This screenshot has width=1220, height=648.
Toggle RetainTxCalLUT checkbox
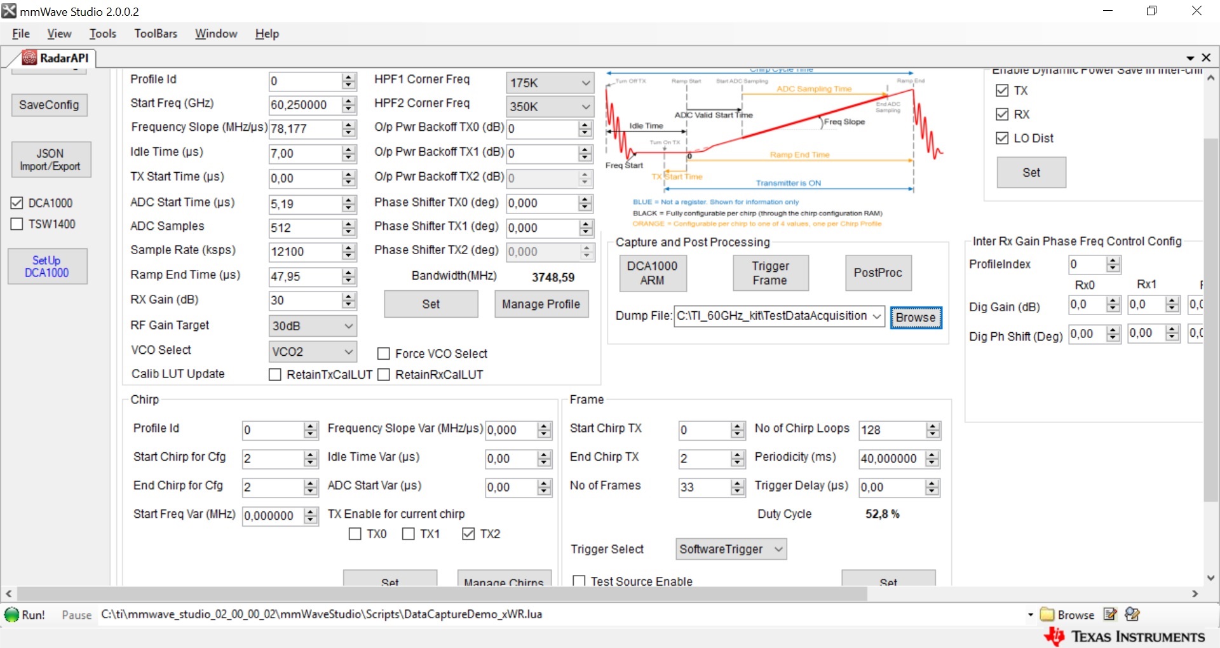click(x=275, y=375)
